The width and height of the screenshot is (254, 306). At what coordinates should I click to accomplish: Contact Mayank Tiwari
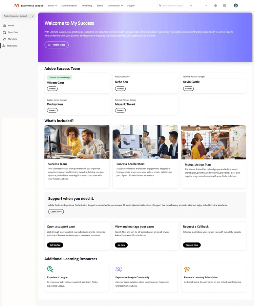(x=120, y=110)
